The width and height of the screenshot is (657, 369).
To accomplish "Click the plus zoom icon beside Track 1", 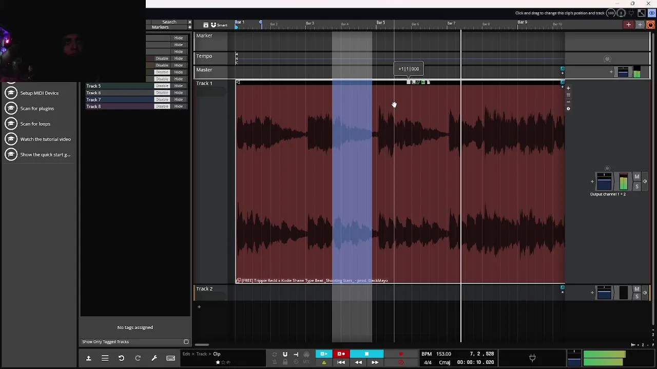I will (x=568, y=88).
